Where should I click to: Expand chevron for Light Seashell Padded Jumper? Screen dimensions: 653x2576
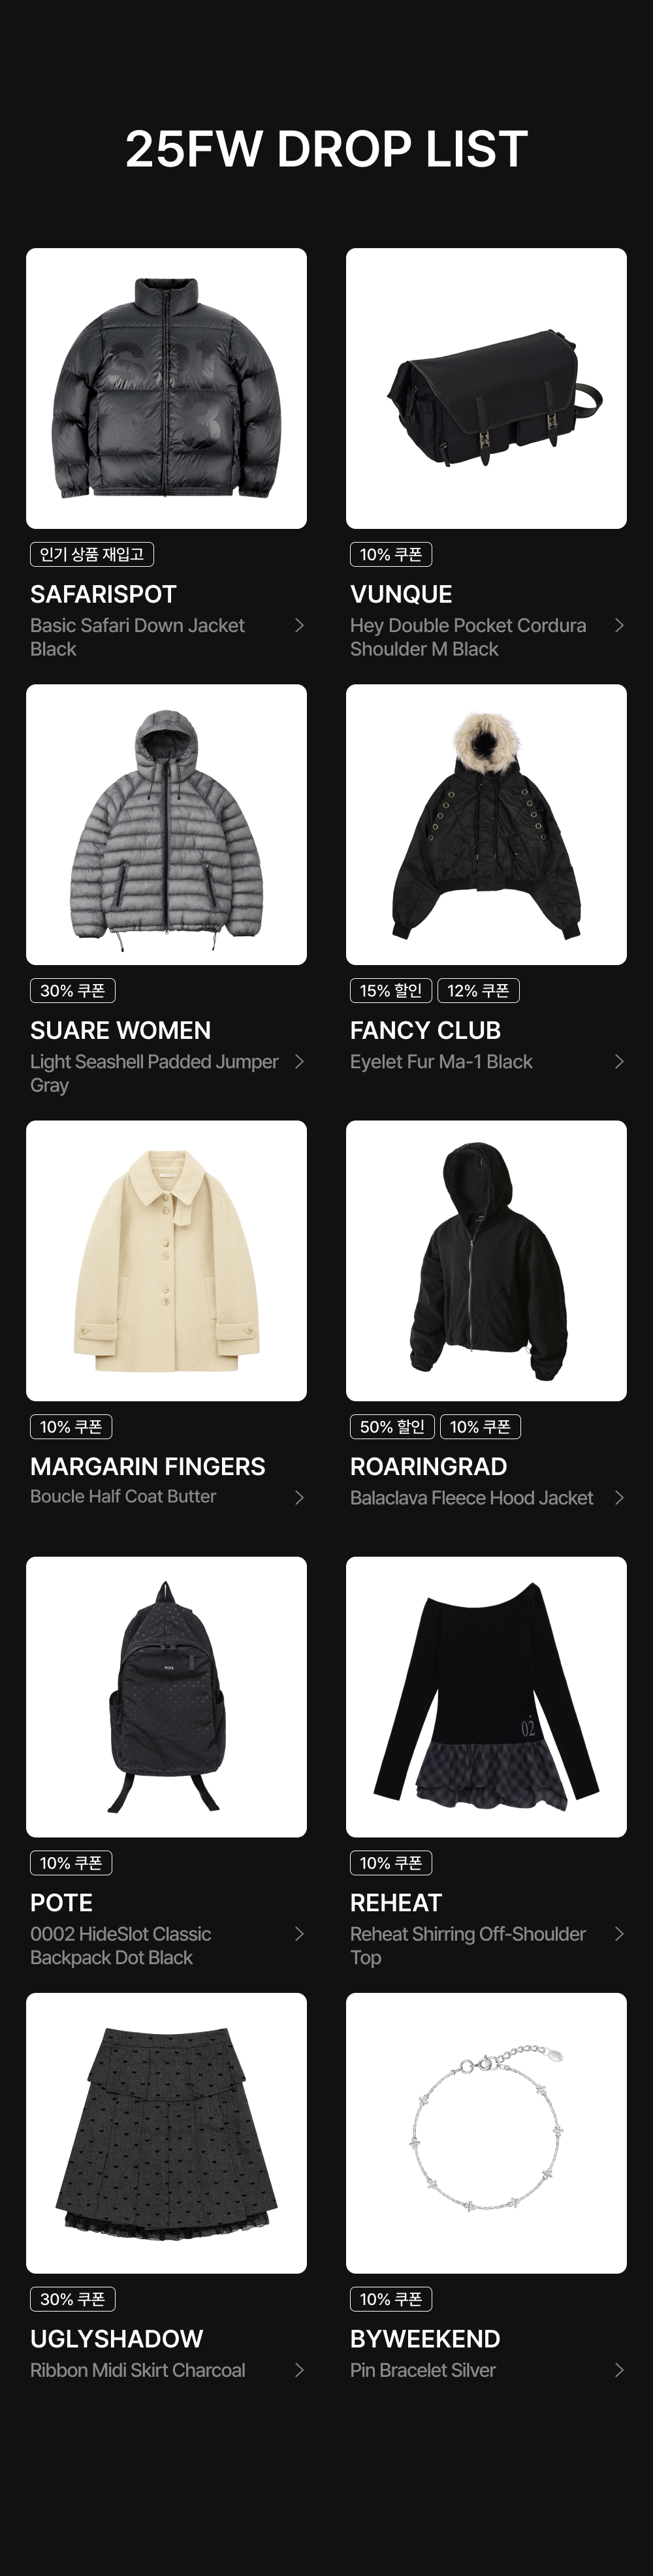299,1061
